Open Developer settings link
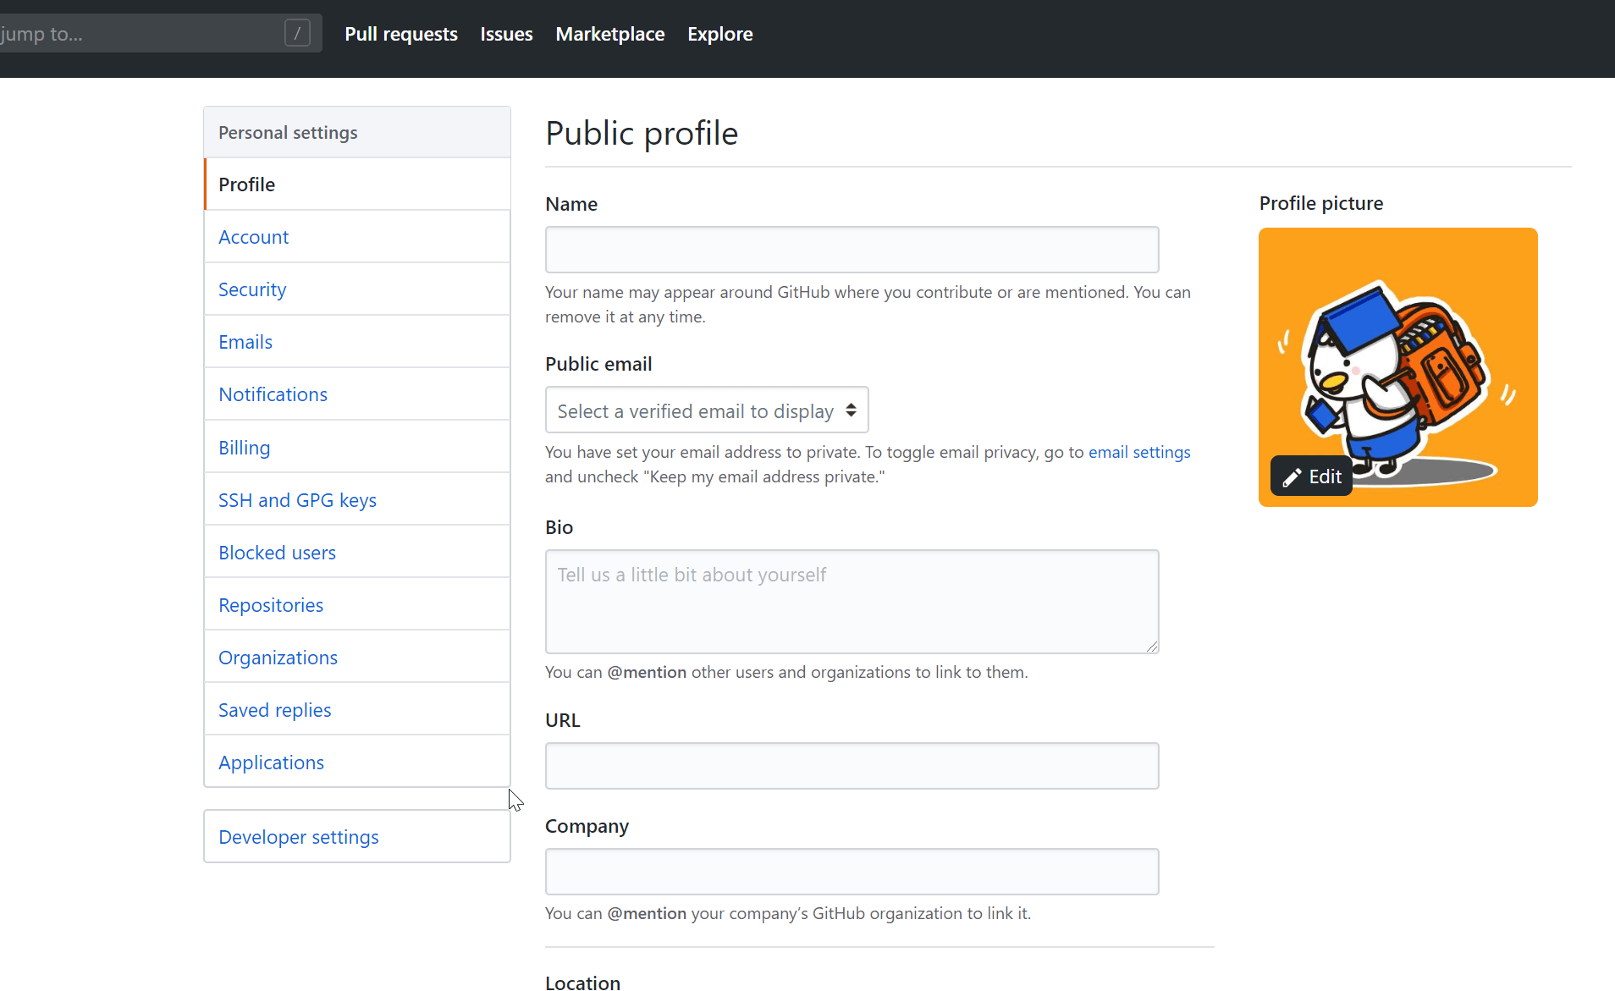This screenshot has width=1615, height=991. coord(357,836)
